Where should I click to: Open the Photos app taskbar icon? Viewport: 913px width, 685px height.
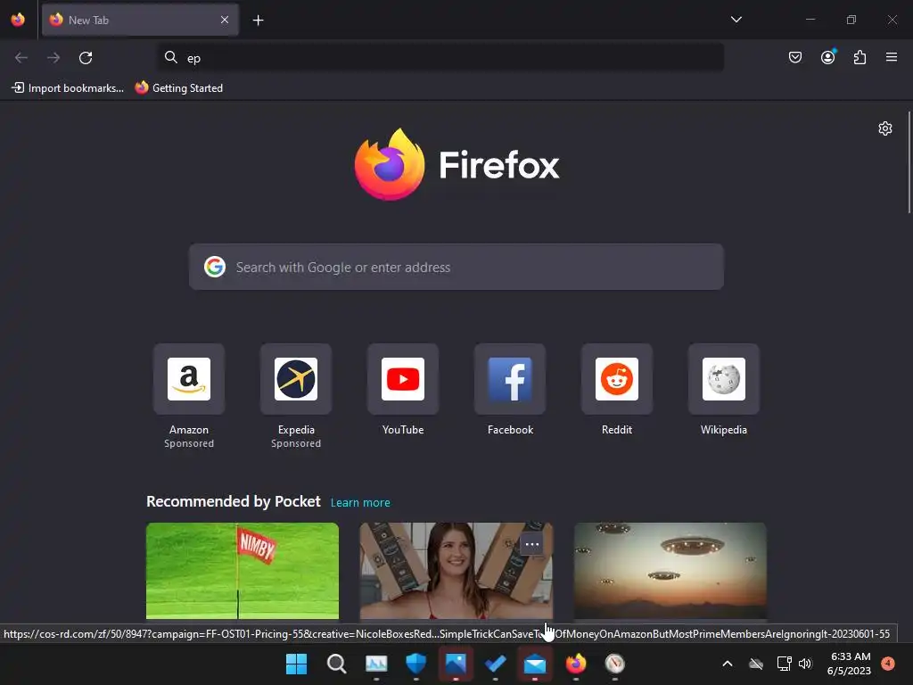(456, 664)
